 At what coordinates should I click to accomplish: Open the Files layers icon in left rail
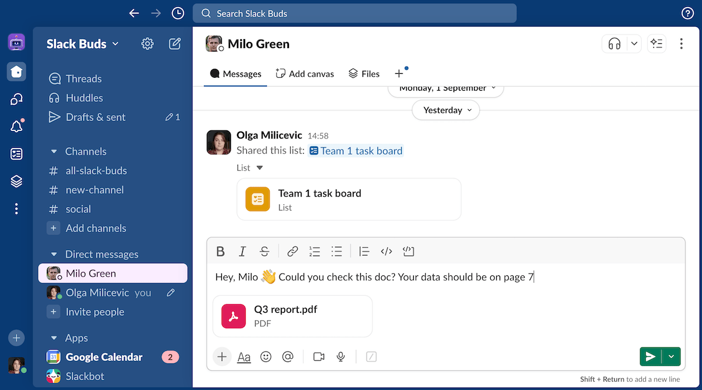[16, 181]
